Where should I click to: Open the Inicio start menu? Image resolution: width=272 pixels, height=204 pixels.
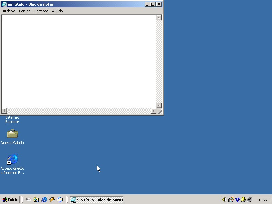click(x=11, y=200)
